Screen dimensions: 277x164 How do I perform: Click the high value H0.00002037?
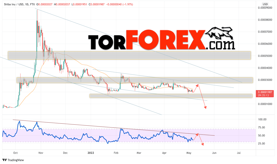[x=62, y=4]
